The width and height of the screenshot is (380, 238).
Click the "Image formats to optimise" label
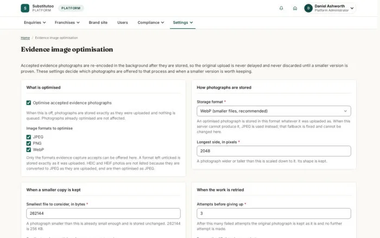point(49,128)
